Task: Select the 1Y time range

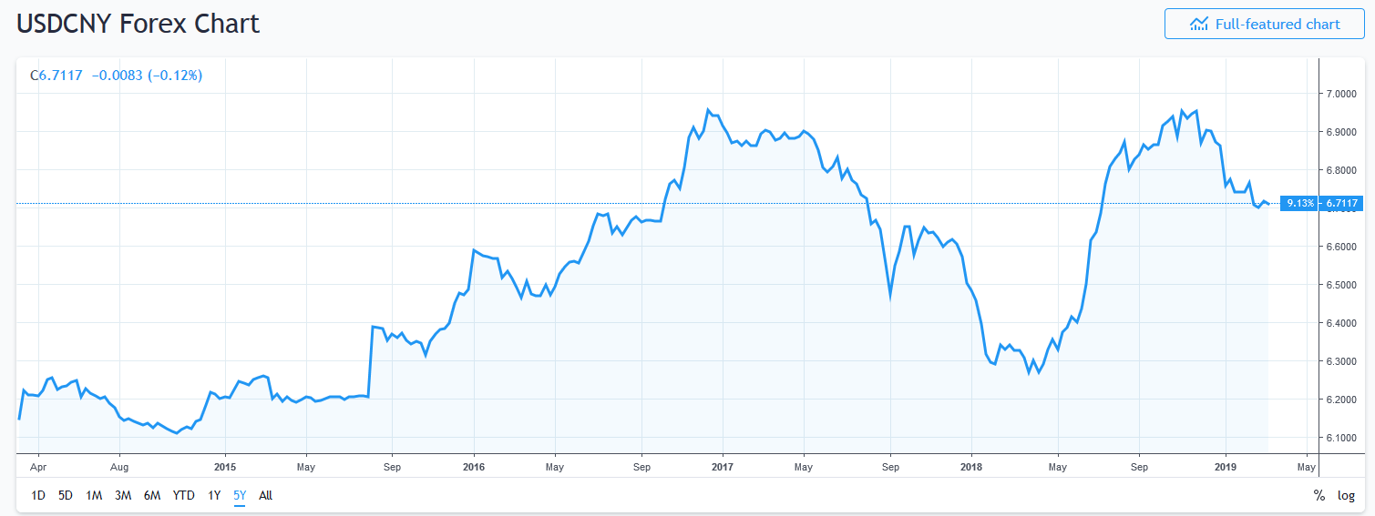Action: point(214,496)
